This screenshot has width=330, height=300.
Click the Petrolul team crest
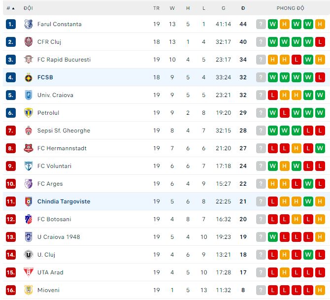28,113
